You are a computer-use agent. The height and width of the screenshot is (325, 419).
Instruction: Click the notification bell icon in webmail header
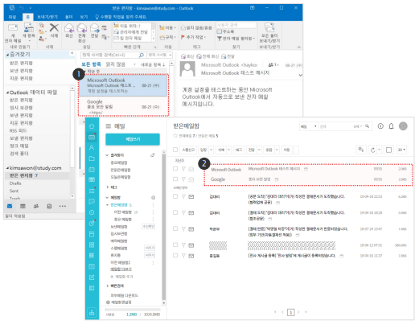tap(391, 126)
